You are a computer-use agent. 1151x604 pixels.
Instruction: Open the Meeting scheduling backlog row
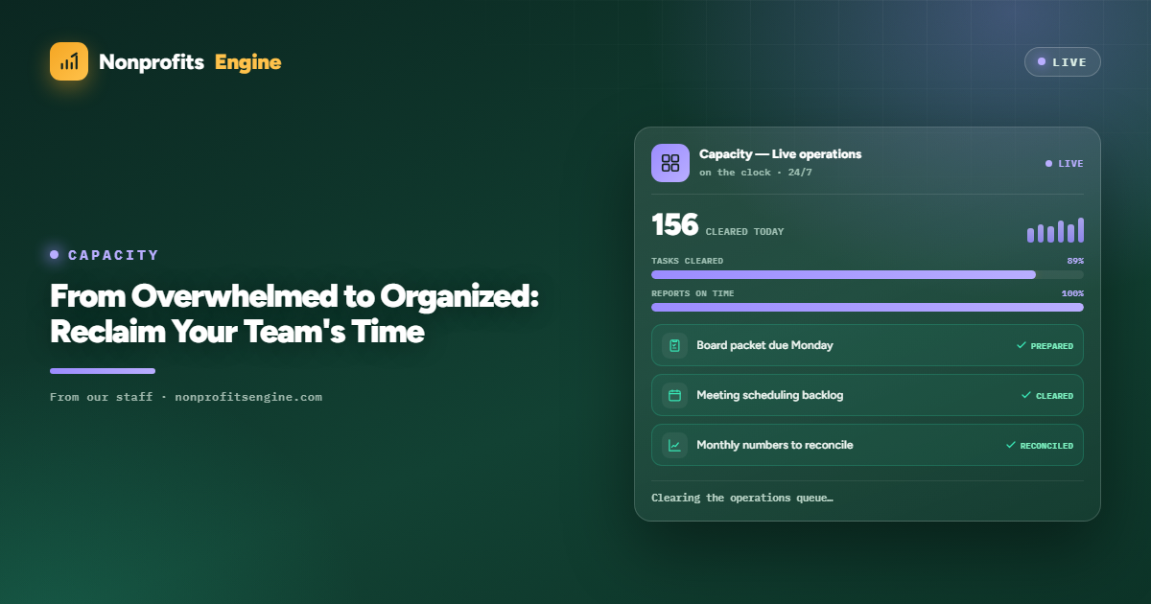point(867,395)
